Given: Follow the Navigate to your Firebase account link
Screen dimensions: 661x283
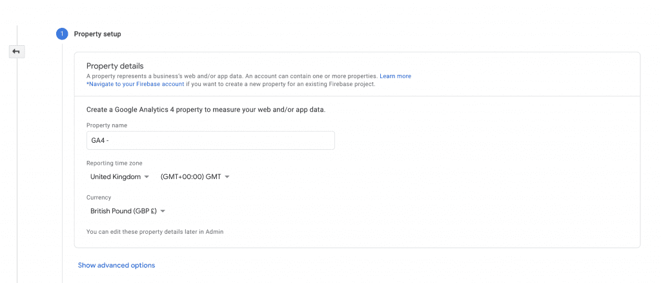Looking at the screenshot, I should 136,84.
